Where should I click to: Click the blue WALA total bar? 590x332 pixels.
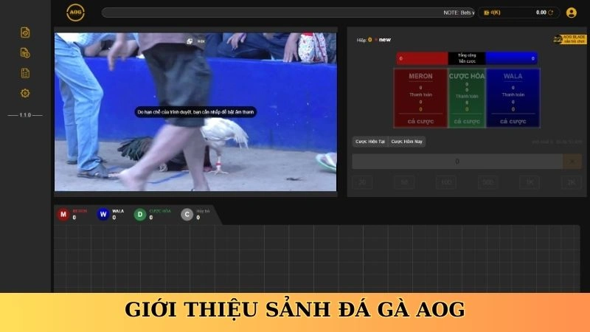511,58
